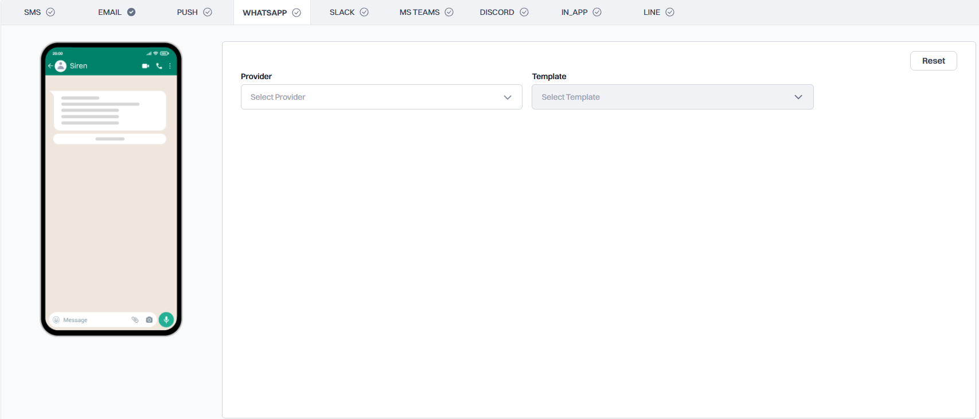Click the emoji icon in message bar
This screenshot has width=979, height=419.
[56, 320]
